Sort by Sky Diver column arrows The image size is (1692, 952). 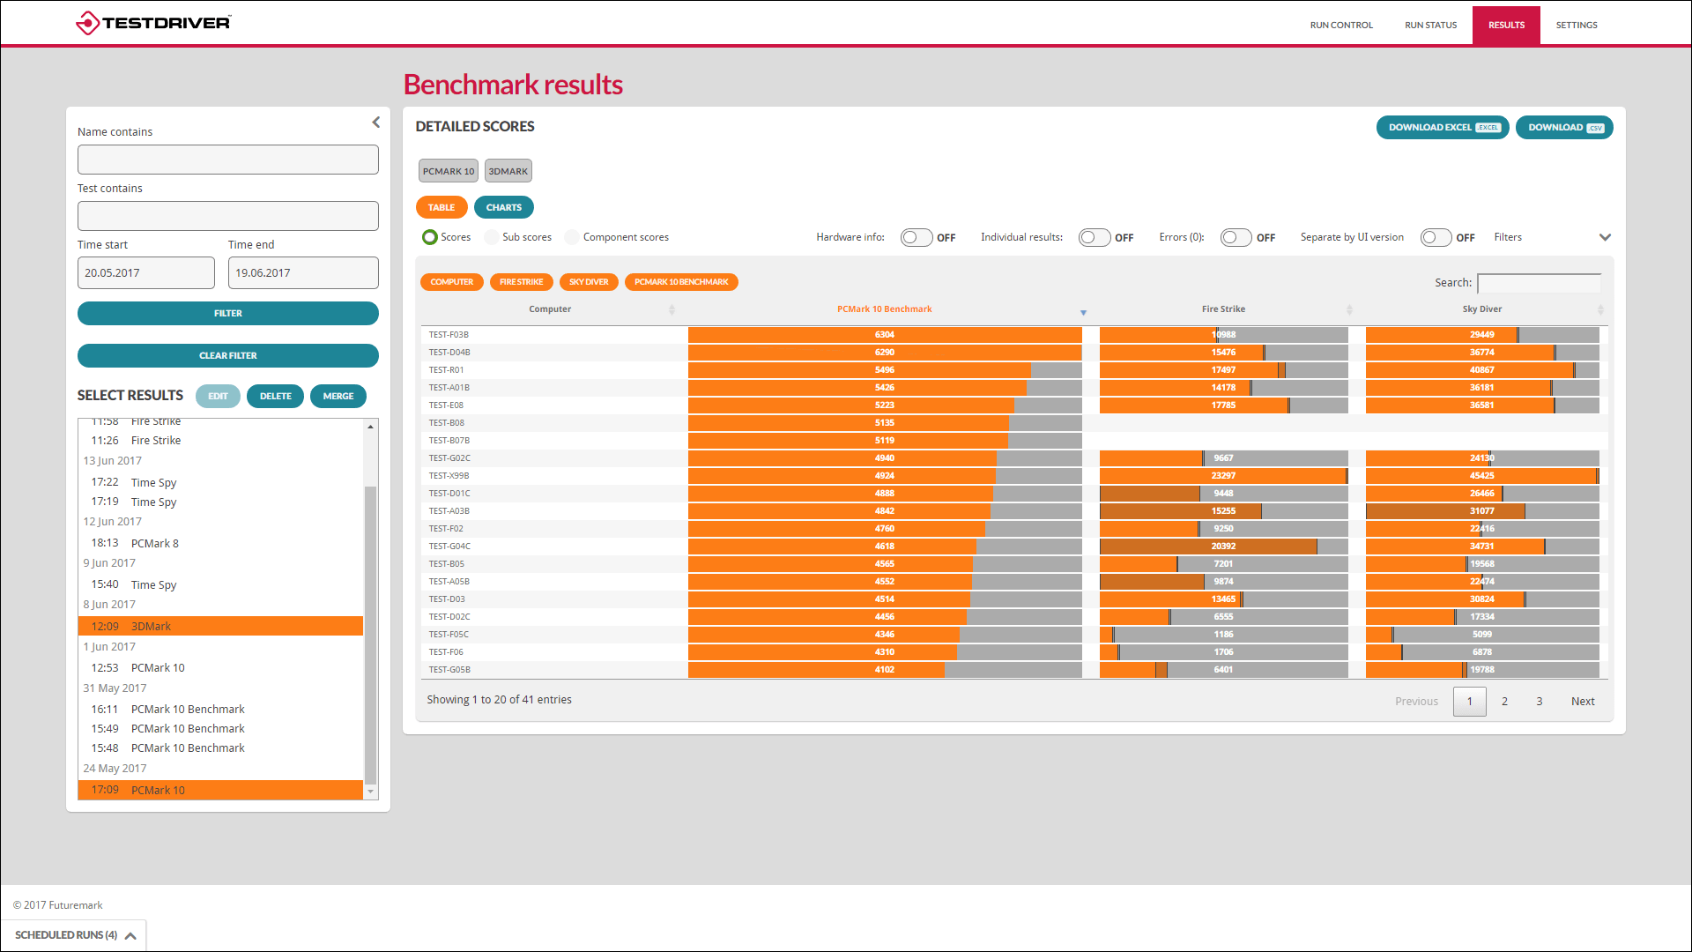point(1600,309)
